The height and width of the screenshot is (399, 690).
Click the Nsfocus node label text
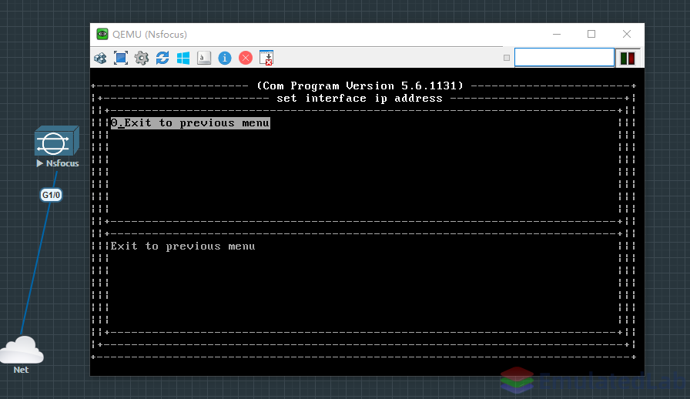coord(62,163)
